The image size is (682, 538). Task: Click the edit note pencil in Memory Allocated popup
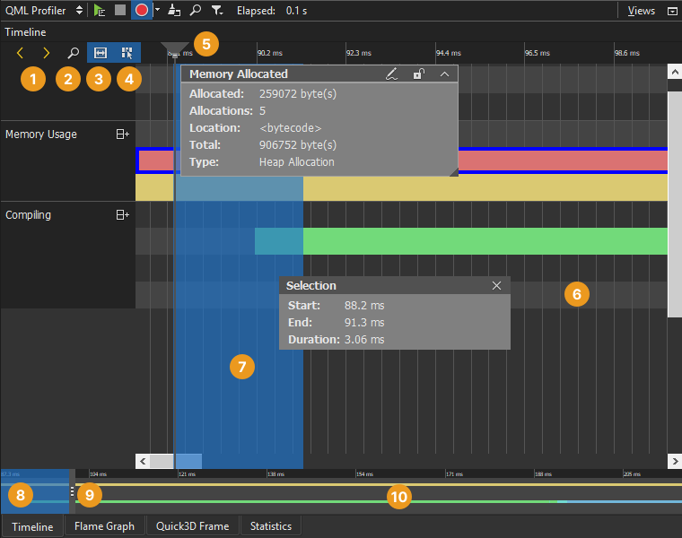point(391,74)
